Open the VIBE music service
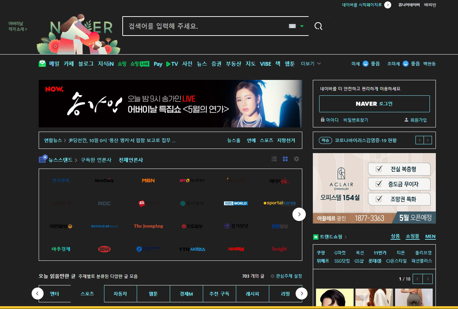 265,64
